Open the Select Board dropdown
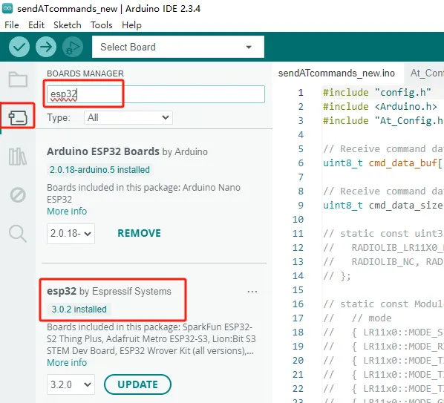 (x=178, y=47)
